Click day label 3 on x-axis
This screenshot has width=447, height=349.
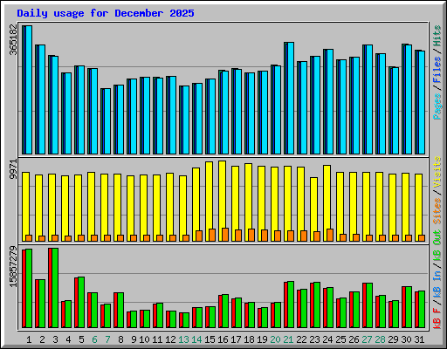[55, 339]
